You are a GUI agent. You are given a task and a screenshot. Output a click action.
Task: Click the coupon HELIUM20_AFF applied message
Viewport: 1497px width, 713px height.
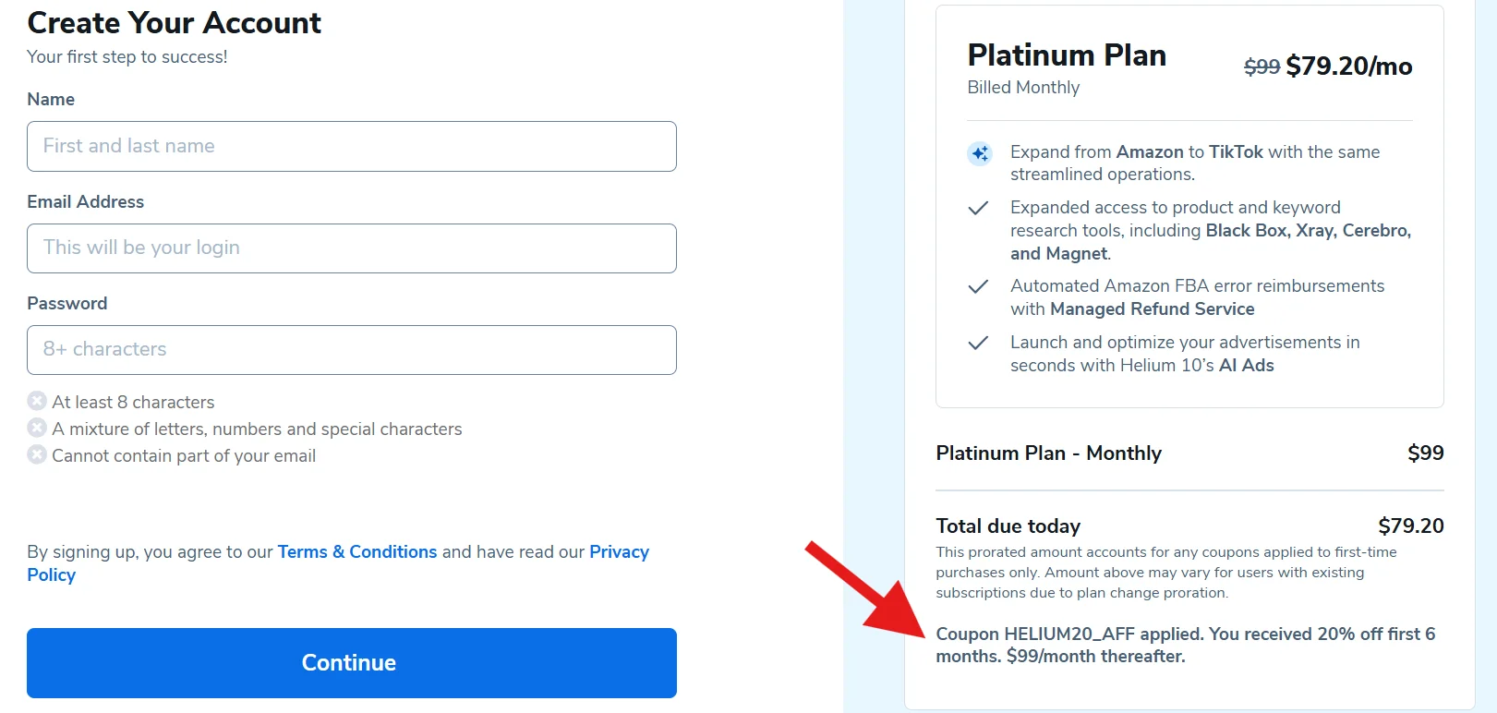[x=1185, y=645]
